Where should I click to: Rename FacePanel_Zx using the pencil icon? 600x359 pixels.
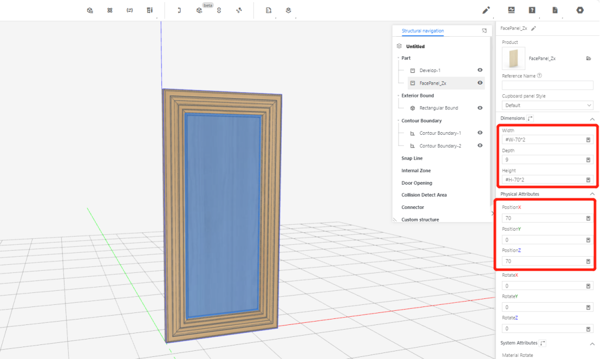533,29
